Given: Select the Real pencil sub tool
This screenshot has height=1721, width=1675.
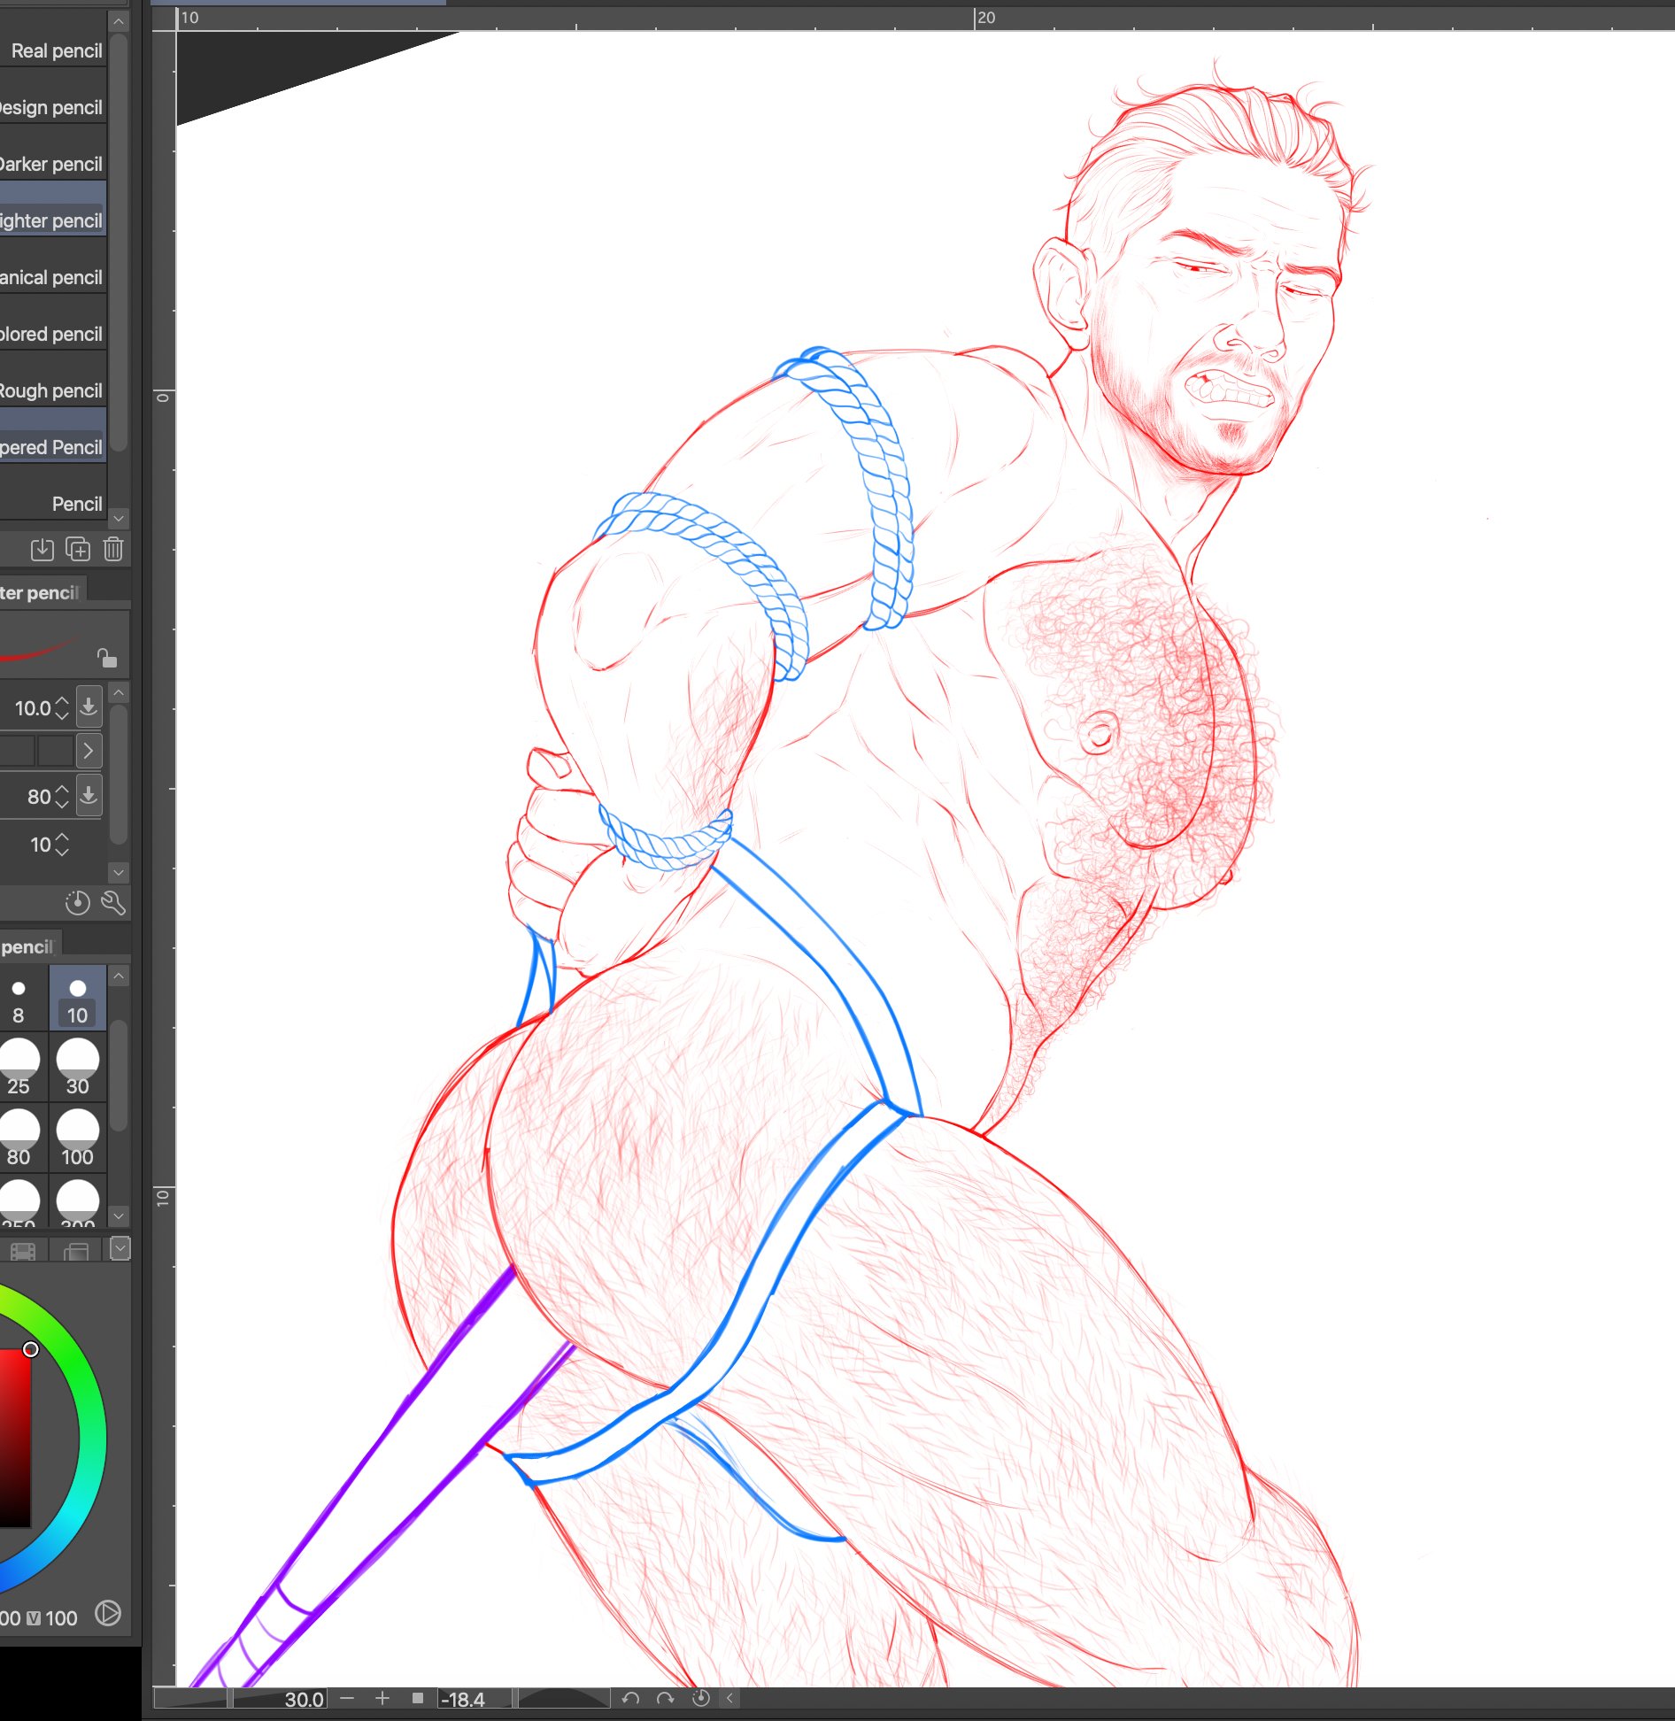Looking at the screenshot, I should click(56, 51).
